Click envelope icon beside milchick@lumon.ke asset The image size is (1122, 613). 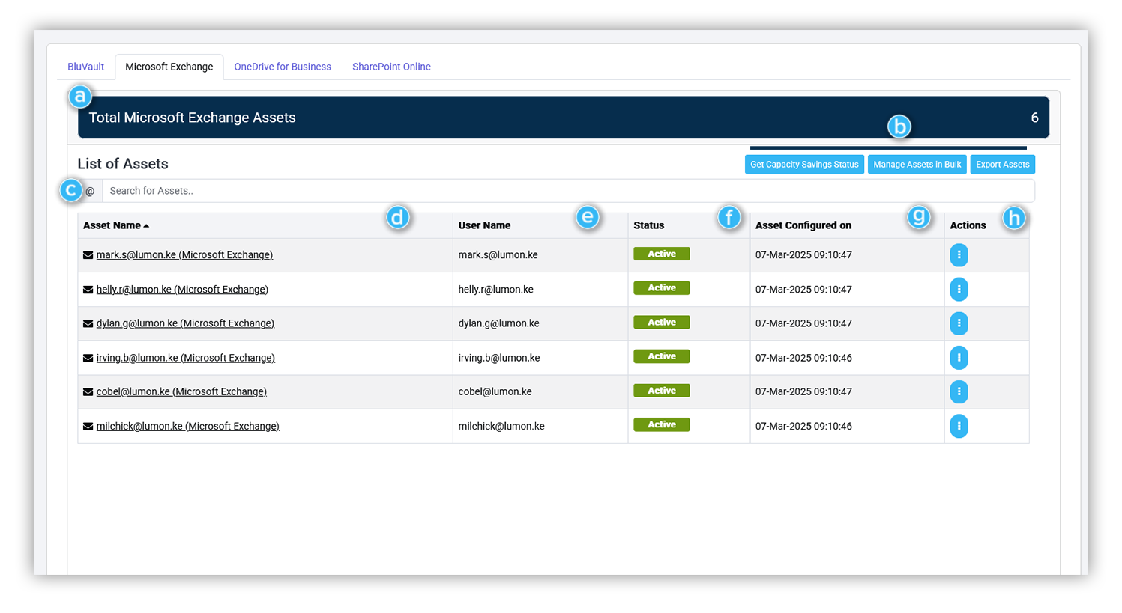pos(88,426)
